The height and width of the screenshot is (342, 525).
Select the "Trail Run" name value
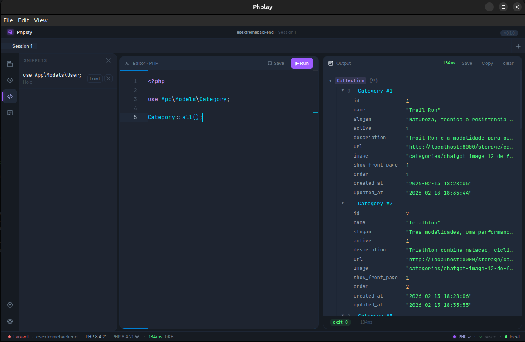pos(423,110)
